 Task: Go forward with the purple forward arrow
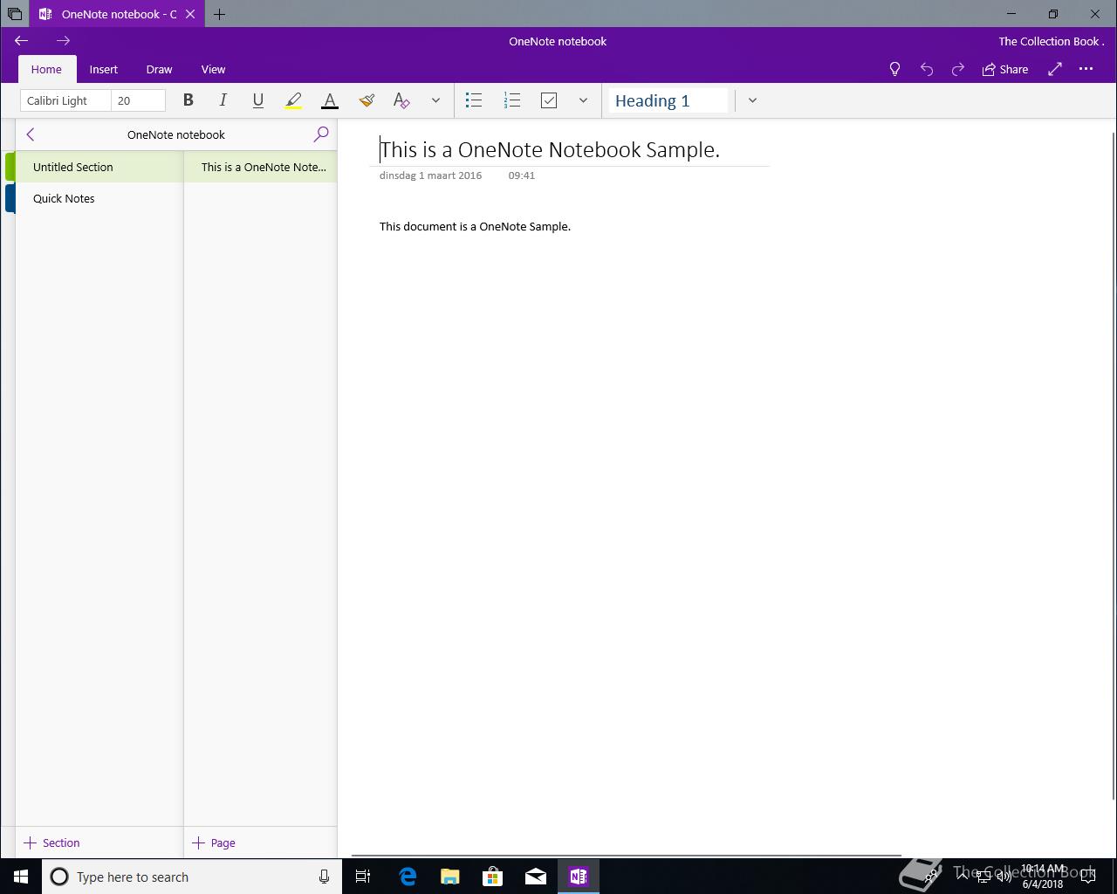pos(63,40)
